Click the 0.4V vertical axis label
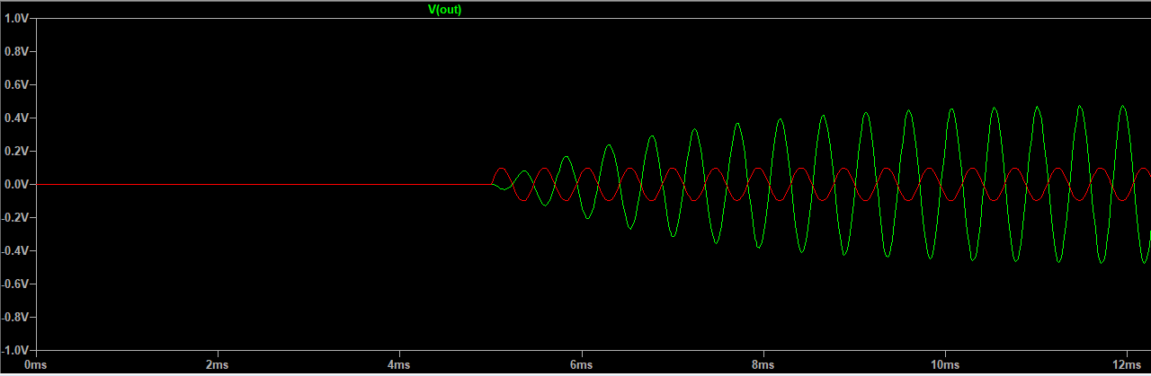1151x376 pixels. tap(17, 118)
